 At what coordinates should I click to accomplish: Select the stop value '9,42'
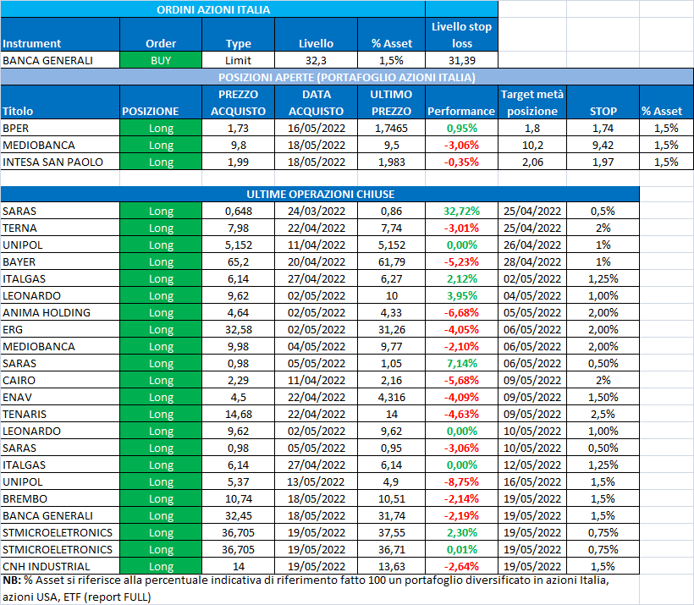point(603,146)
